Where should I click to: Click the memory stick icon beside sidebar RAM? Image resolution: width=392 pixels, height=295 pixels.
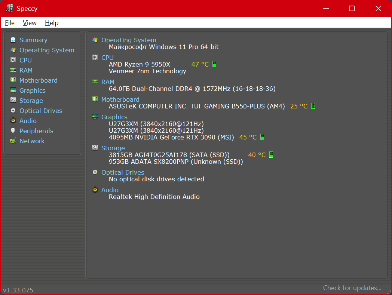[x=13, y=70]
